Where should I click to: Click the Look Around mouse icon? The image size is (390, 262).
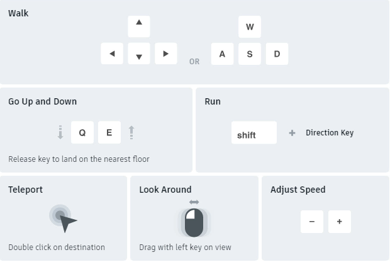coord(194,222)
